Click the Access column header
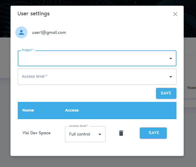This screenshot has width=196, height=167. (72, 110)
